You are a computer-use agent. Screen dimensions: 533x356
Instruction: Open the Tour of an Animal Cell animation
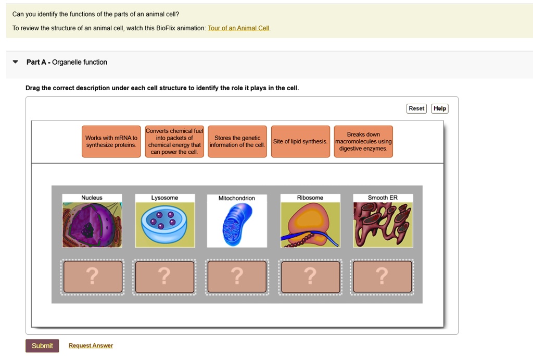(239, 28)
